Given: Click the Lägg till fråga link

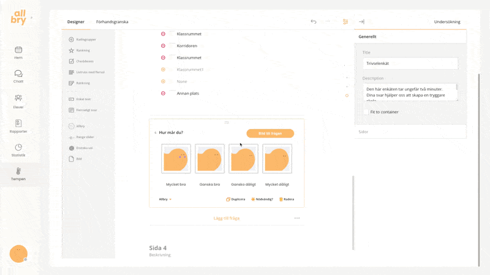Looking at the screenshot, I should [227, 218].
